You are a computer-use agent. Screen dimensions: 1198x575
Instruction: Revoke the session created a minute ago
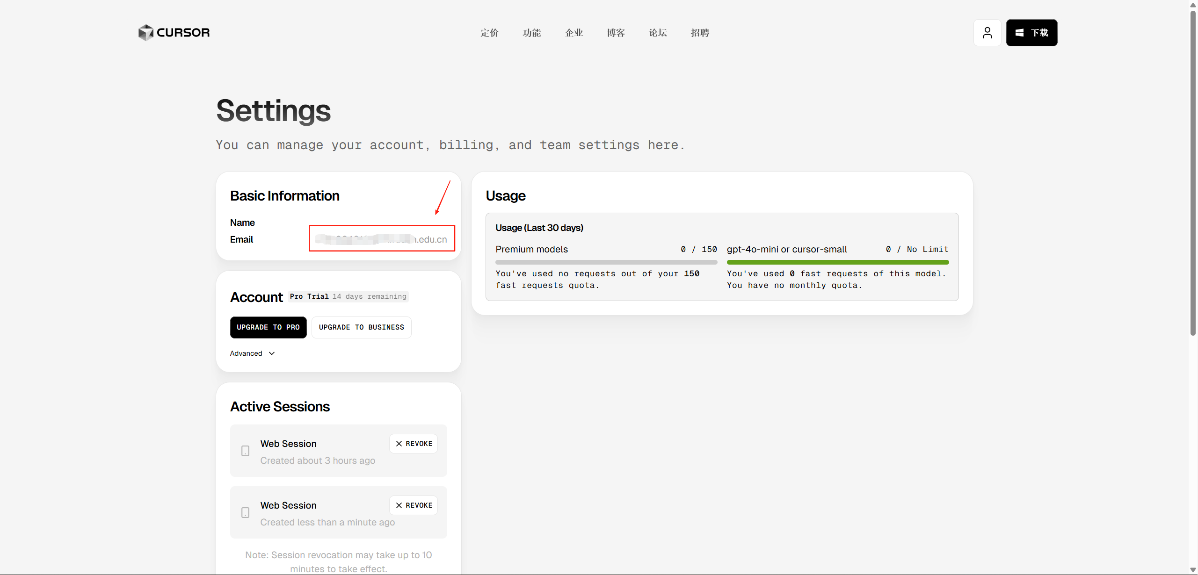[414, 505]
